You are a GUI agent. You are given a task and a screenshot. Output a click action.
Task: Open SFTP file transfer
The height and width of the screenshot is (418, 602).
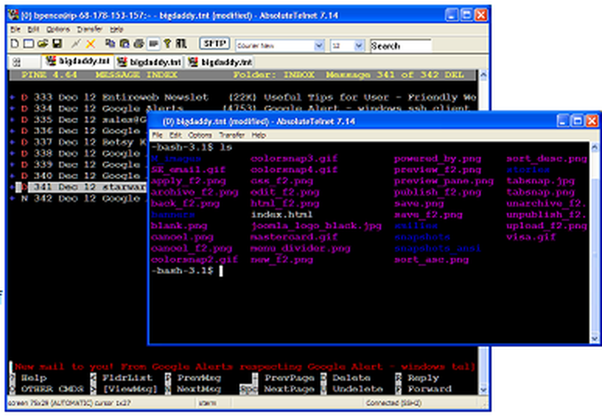[x=215, y=44]
